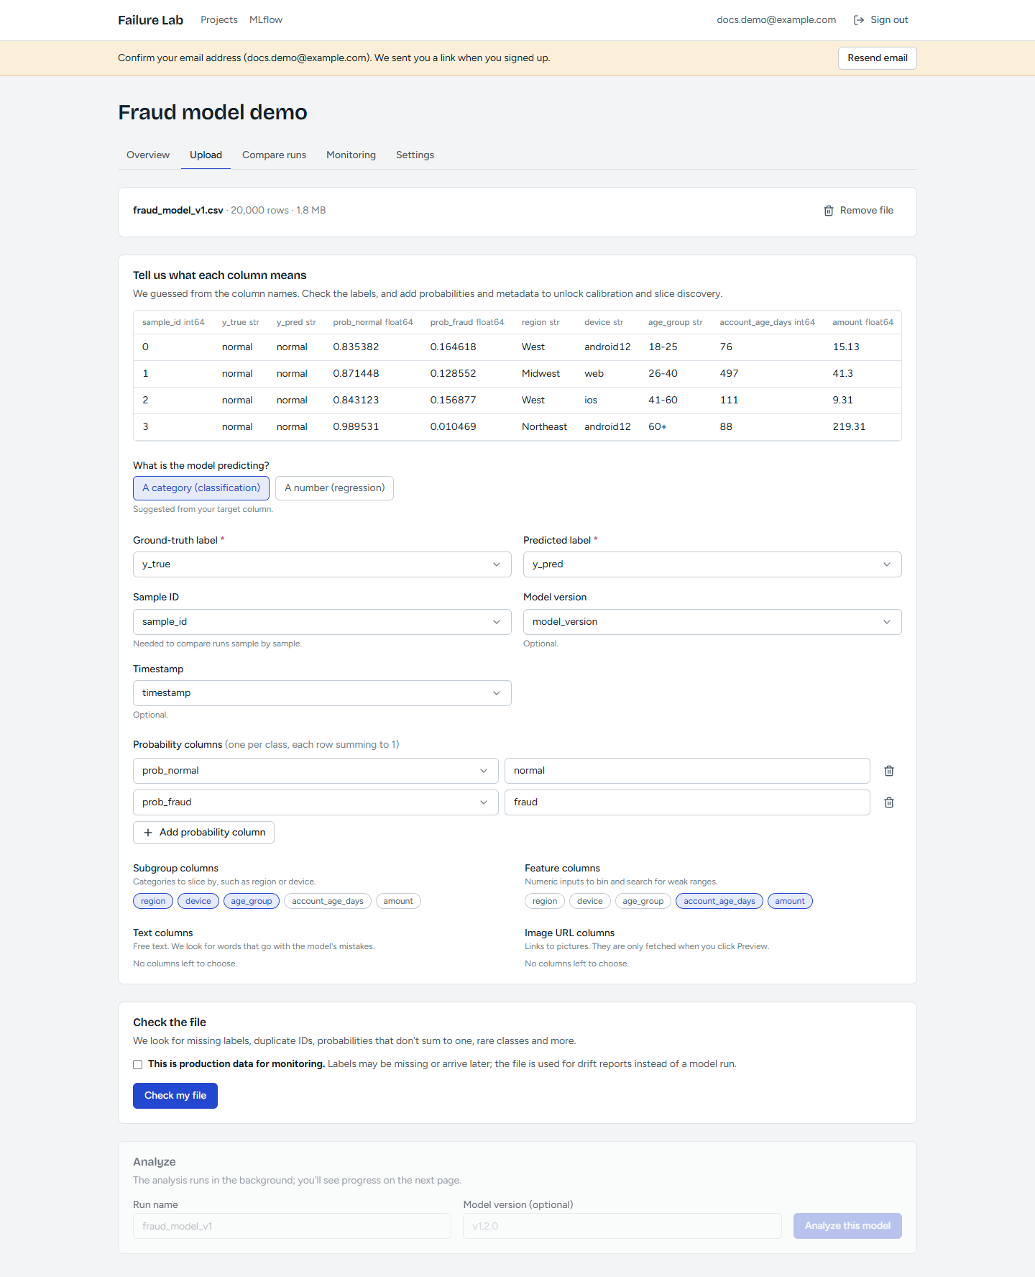Toggle account_age_days chip under Subgroup columns
Image resolution: width=1035 pixels, height=1277 pixels.
328,902
